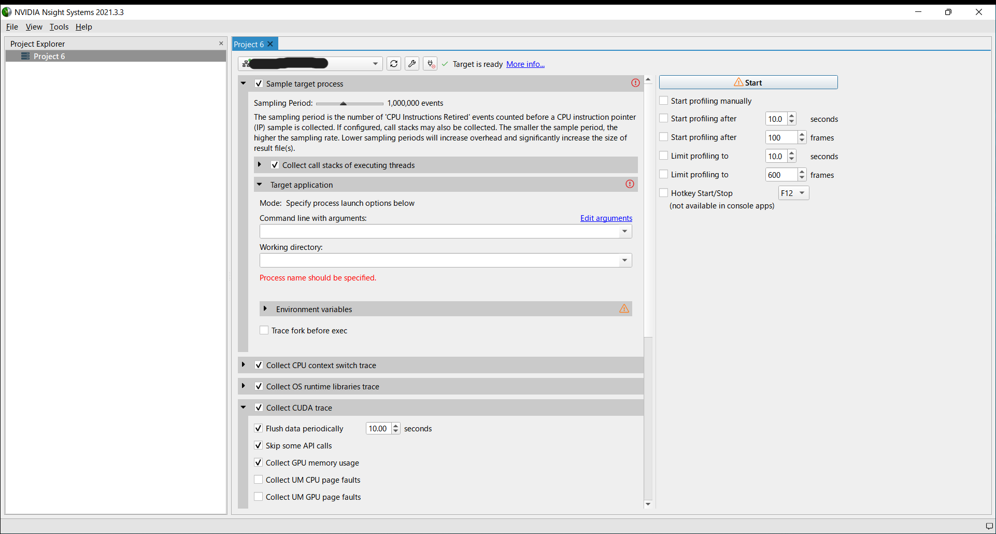Viewport: 996px width, 534px height.
Task: Open the target selection dropdown
Action: (375, 64)
